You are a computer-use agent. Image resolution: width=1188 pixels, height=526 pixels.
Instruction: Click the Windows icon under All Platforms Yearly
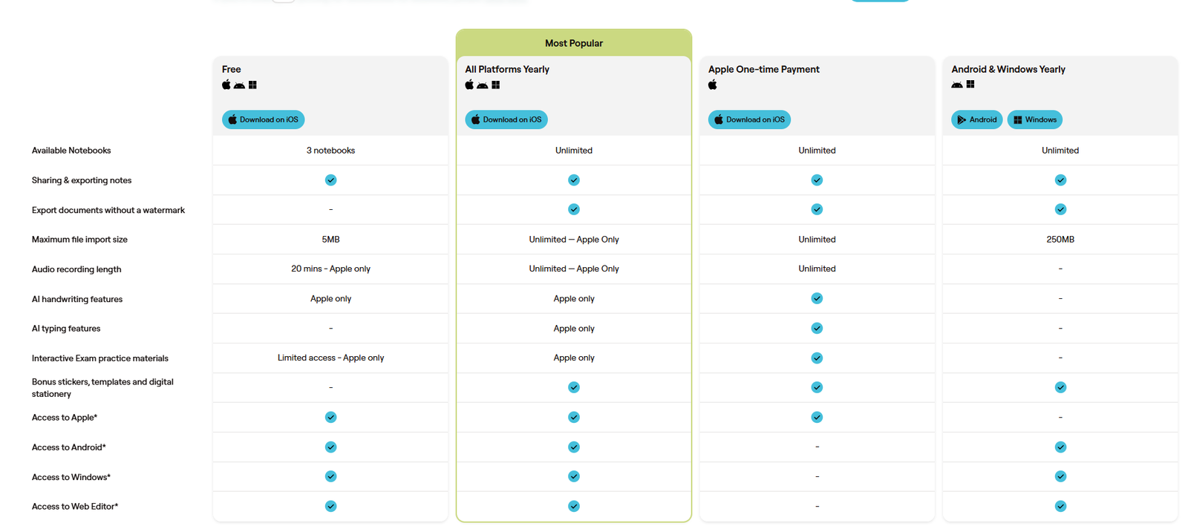(x=496, y=85)
